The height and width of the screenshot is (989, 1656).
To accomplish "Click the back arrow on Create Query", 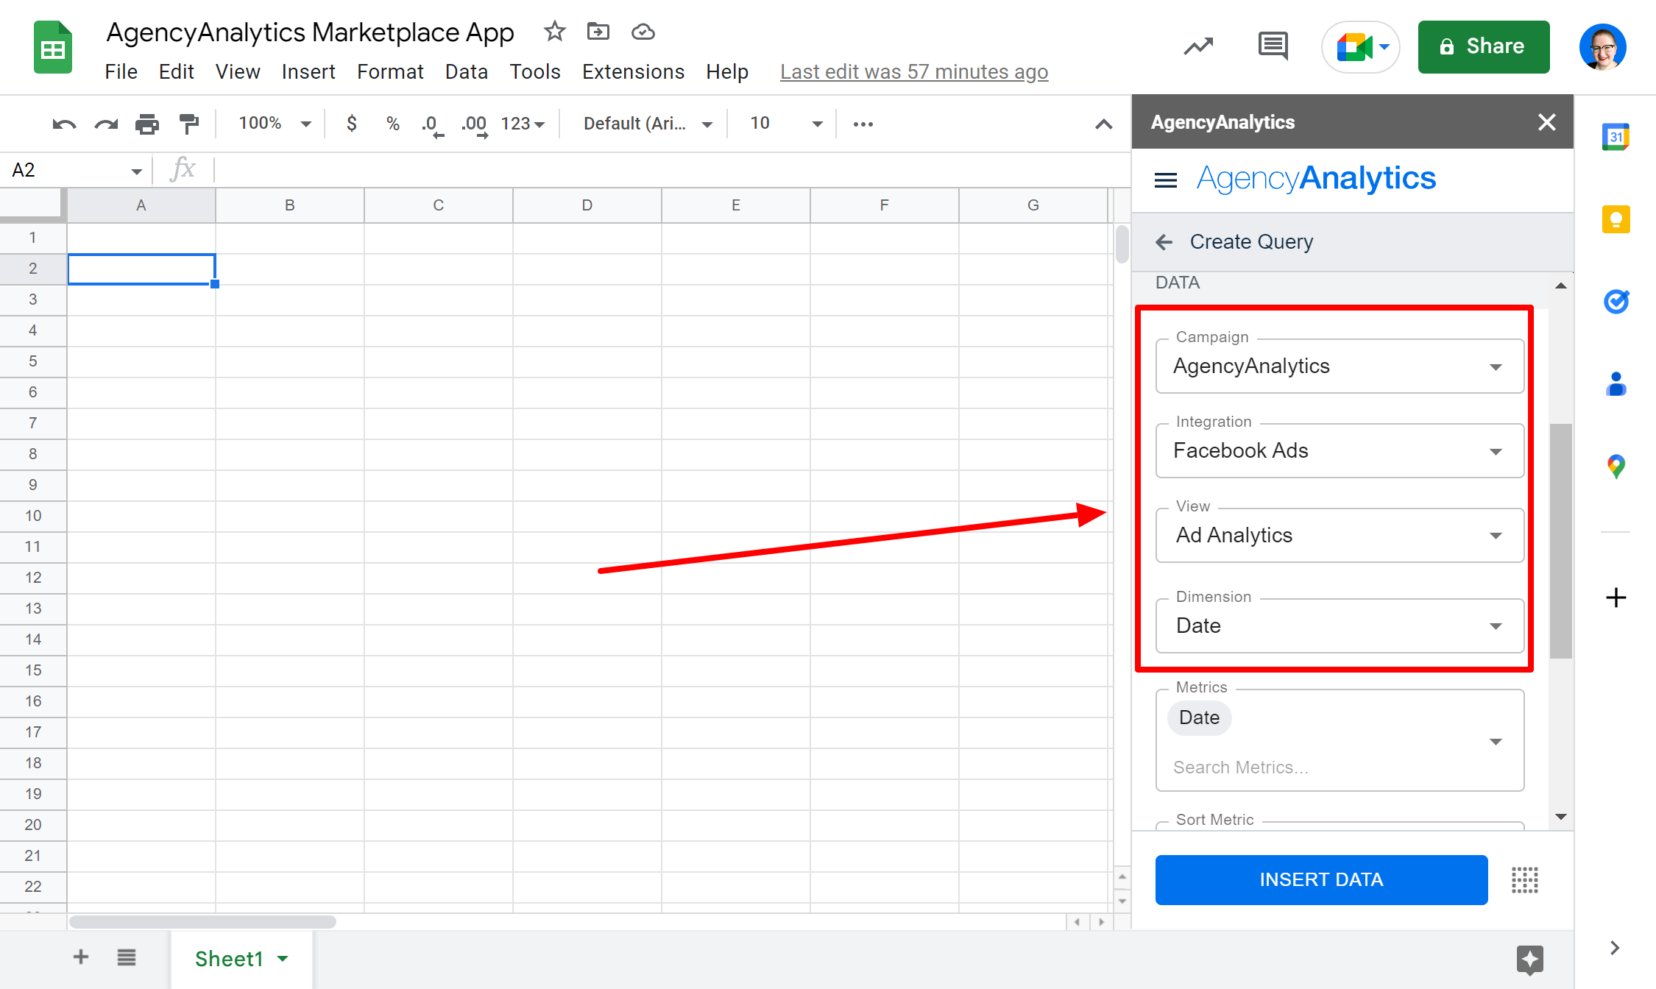I will click(x=1163, y=243).
